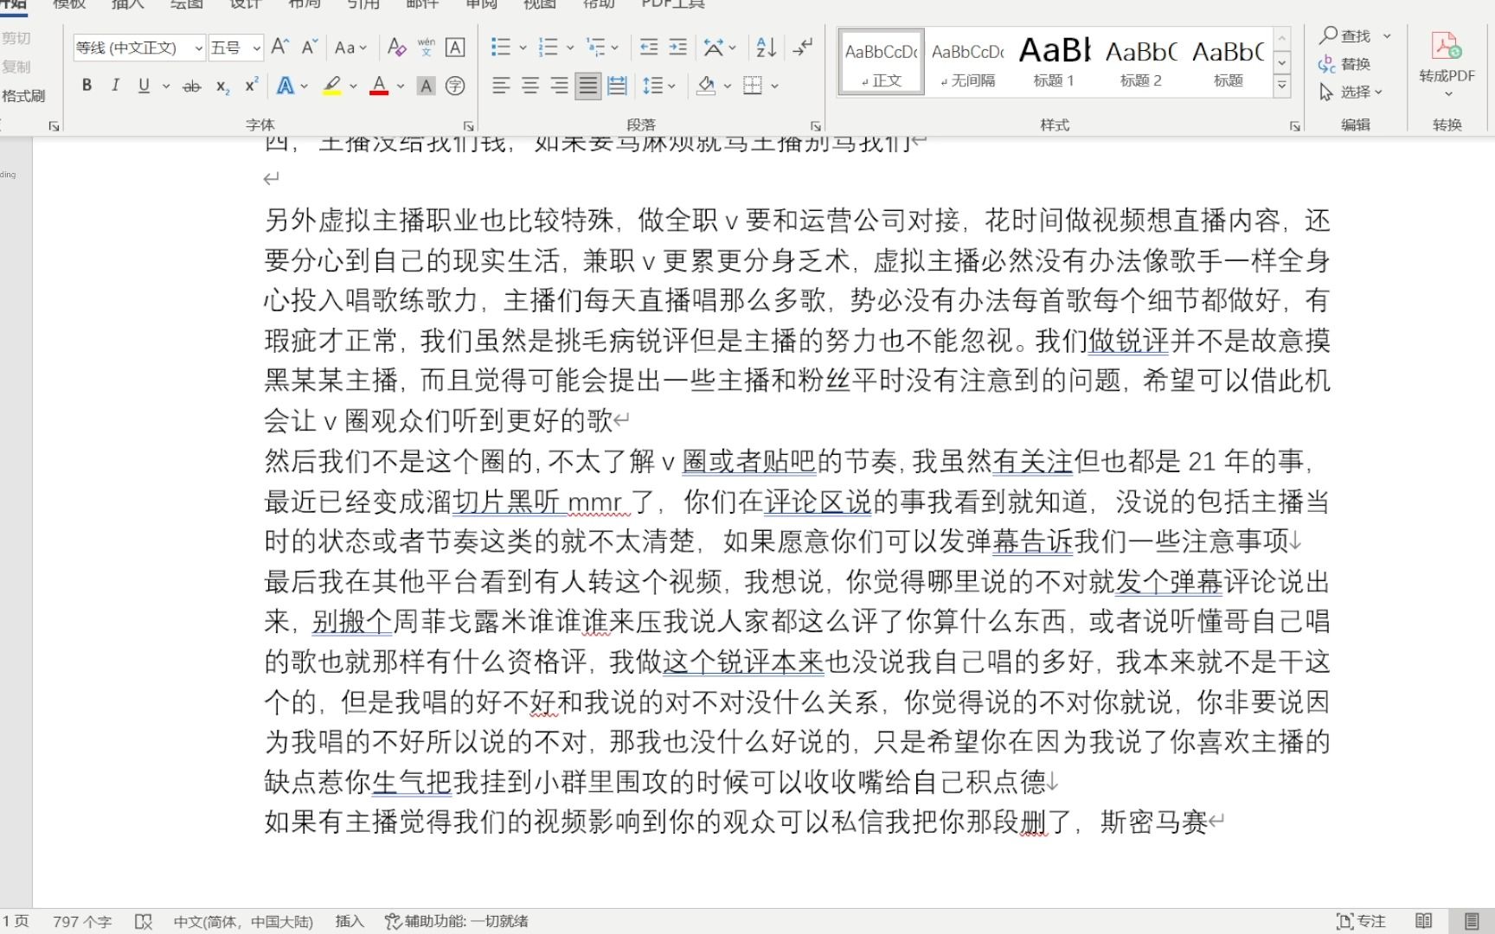Toggle italic formatting

[x=115, y=86]
